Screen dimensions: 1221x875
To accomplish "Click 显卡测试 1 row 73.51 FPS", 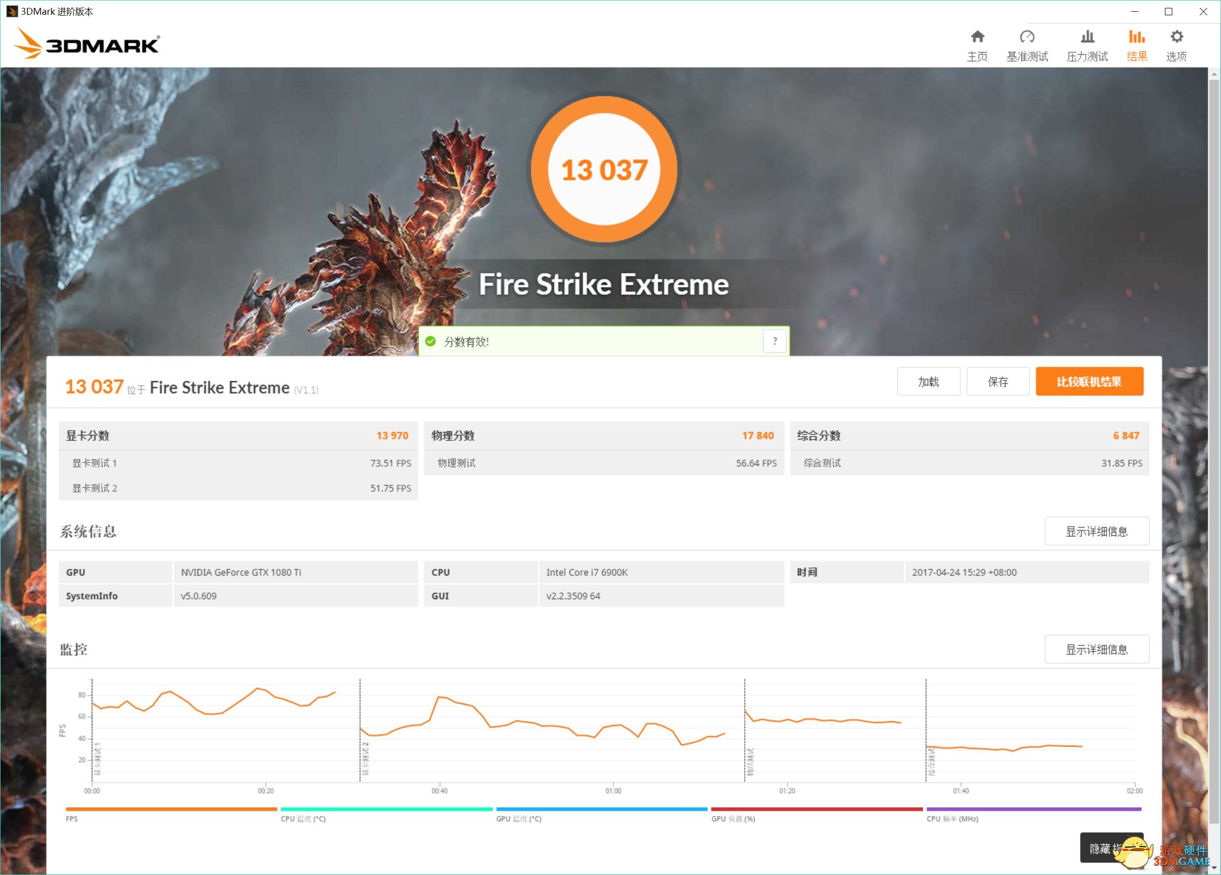I will coord(239,463).
